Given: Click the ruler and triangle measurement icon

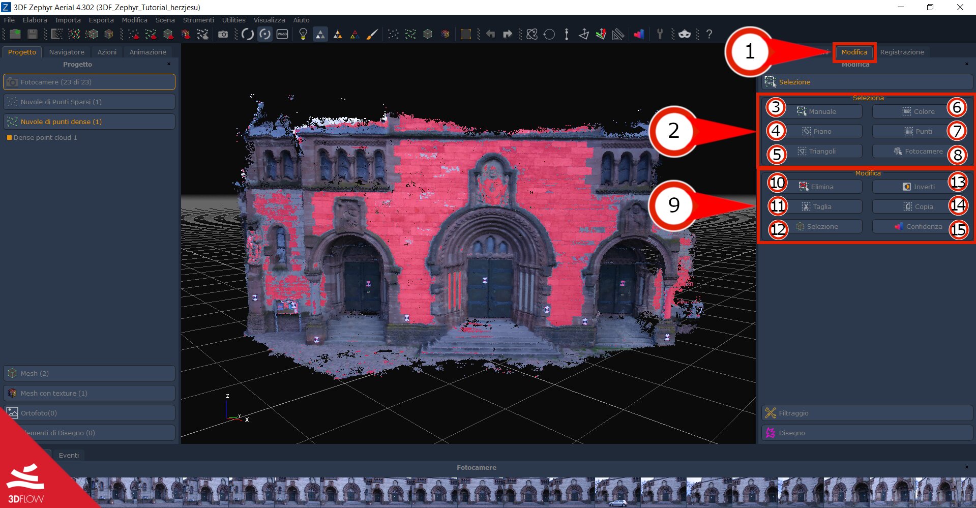Looking at the screenshot, I should click(x=618, y=34).
